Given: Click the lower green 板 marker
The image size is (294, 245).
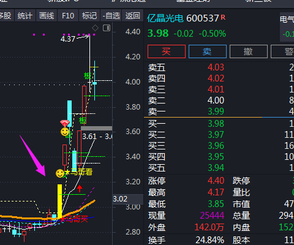Looking at the screenshot, I should click(83, 121).
